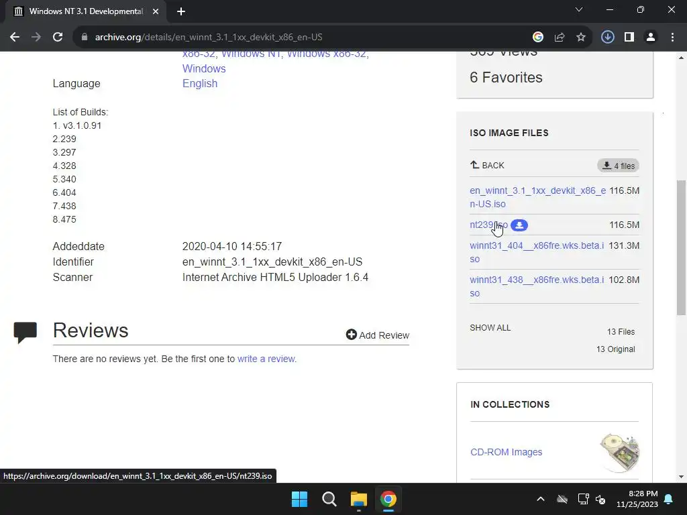This screenshot has width=687, height=515.
Task: Click the share page icon
Action: [x=560, y=38]
